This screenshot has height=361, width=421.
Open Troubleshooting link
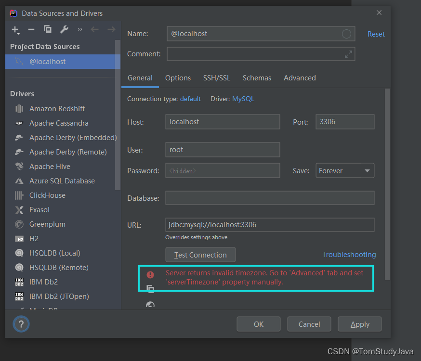click(349, 255)
